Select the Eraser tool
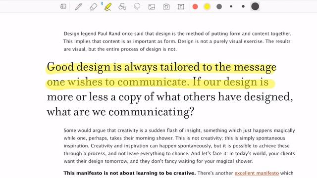The image size is (317, 178). [93, 6]
